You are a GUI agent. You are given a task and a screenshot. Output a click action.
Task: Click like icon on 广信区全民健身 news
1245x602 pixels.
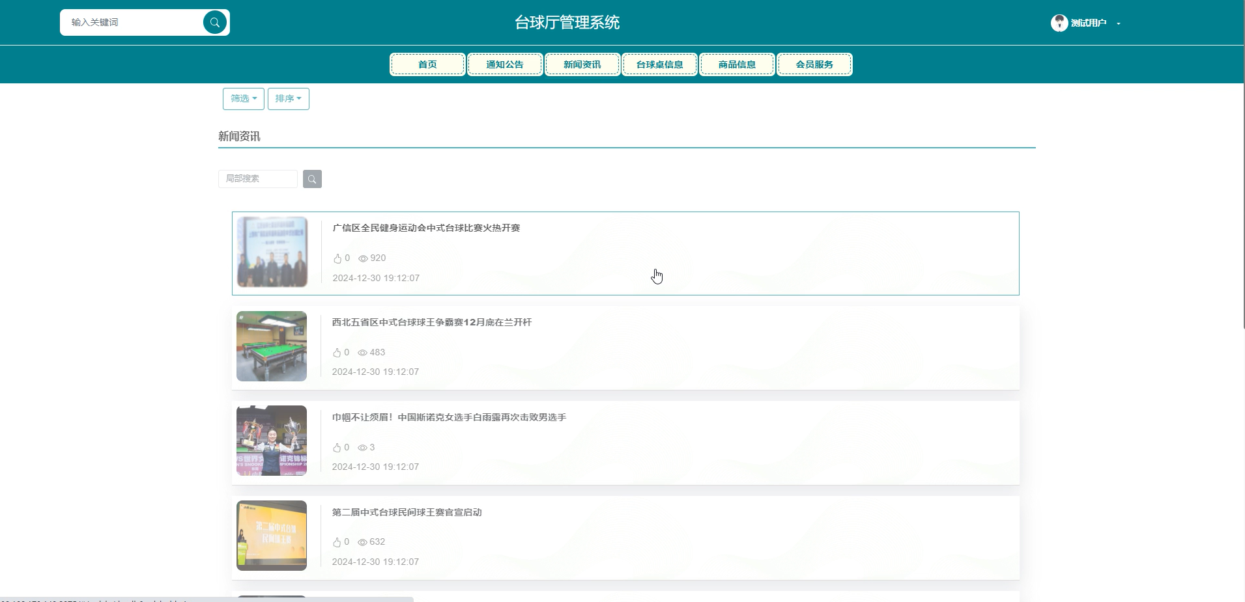coord(337,258)
